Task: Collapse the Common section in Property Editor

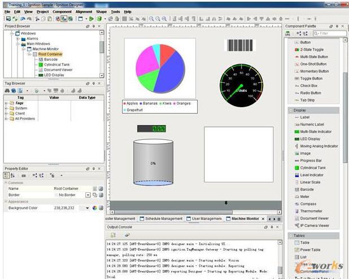Action: 6,183
